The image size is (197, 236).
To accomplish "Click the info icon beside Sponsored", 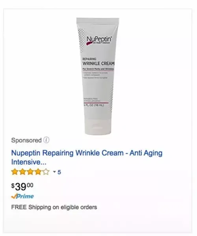I will coord(46,140).
